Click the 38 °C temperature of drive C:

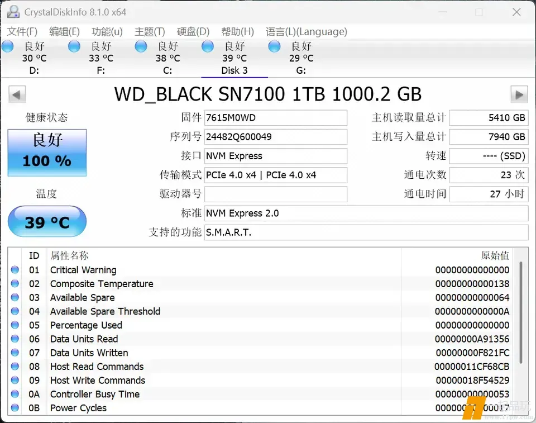167,58
